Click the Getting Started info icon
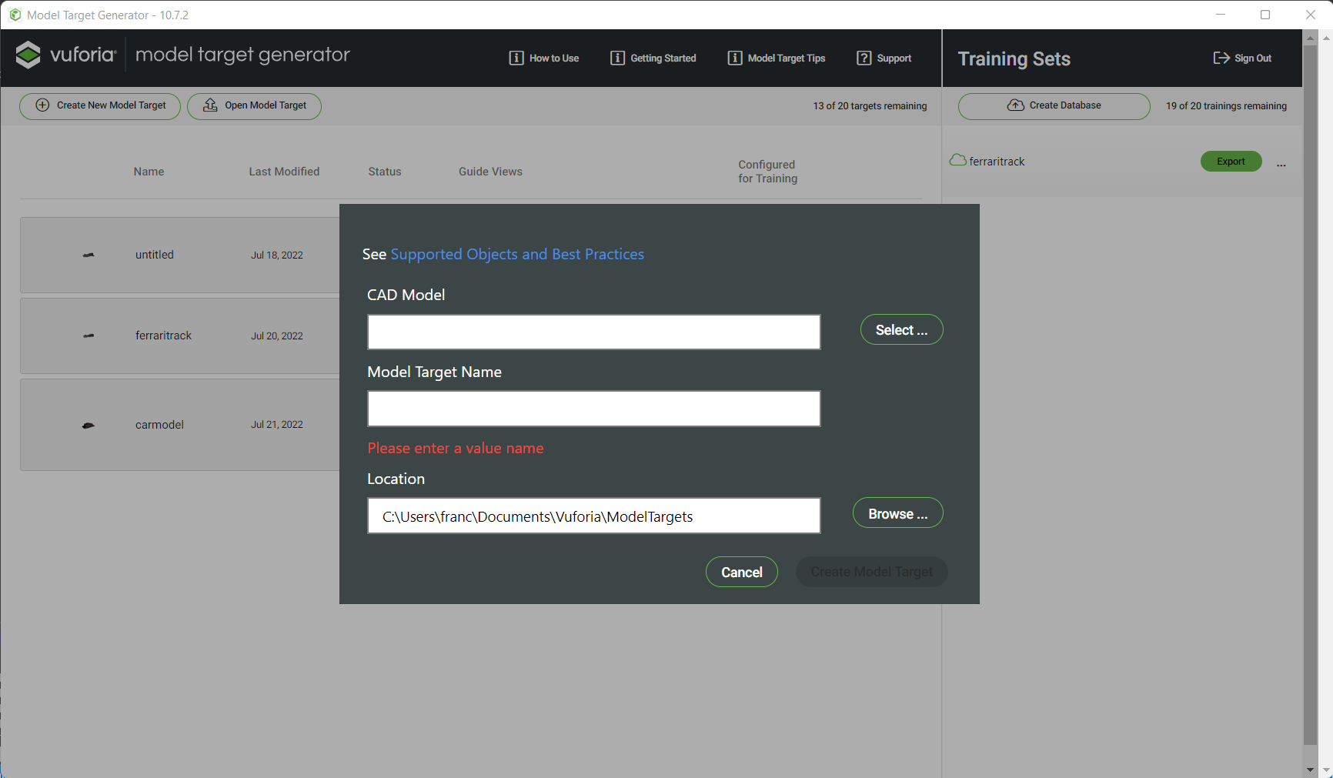1333x778 pixels. click(x=617, y=58)
